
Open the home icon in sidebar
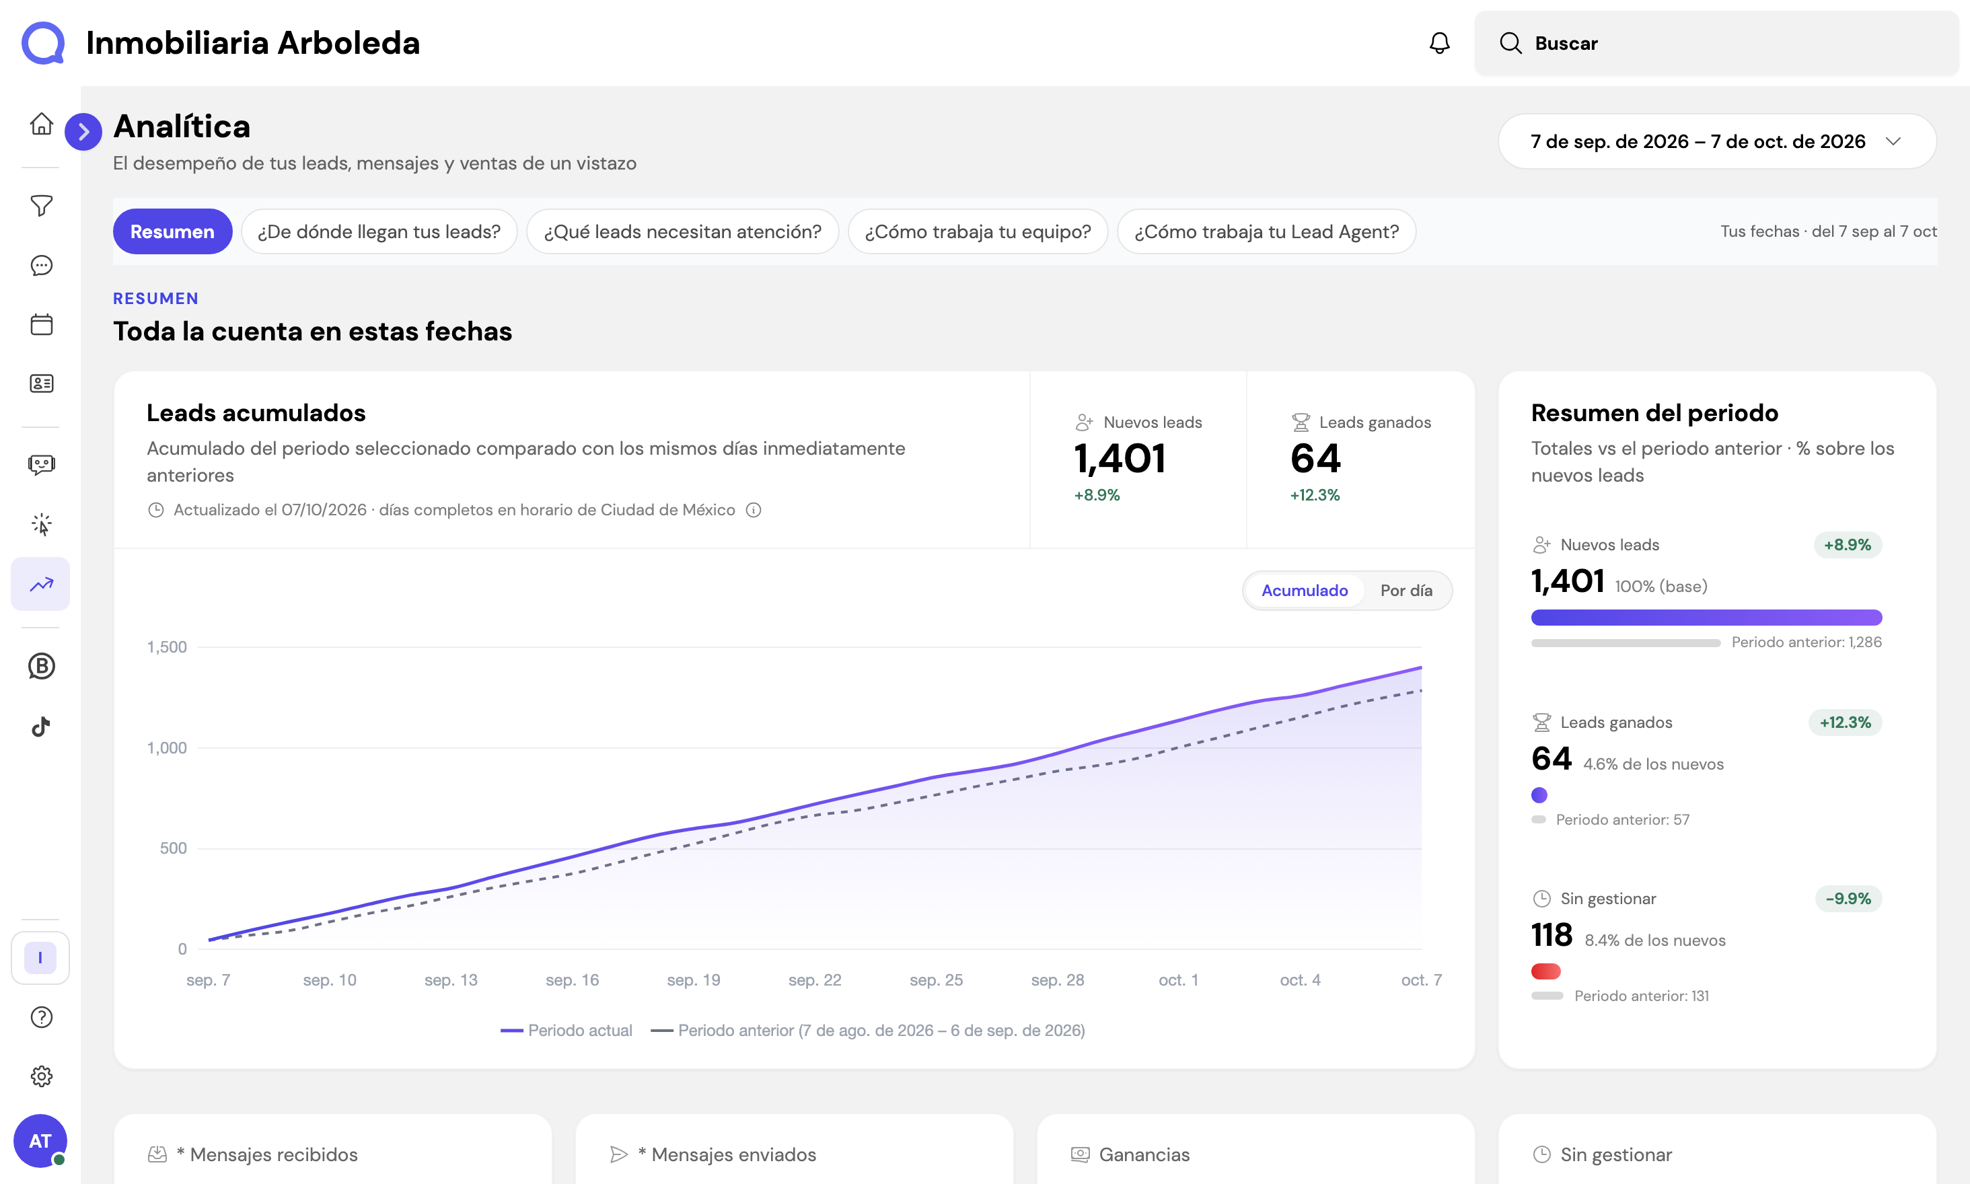[42, 124]
